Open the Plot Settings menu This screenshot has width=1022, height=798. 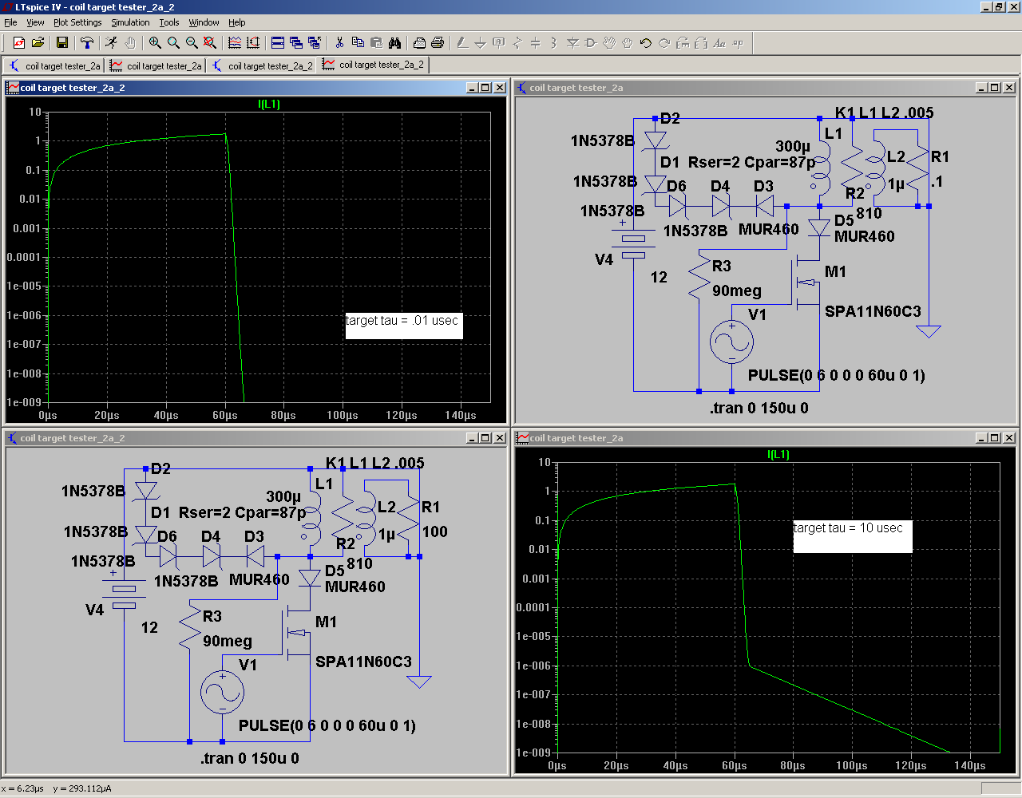(77, 22)
